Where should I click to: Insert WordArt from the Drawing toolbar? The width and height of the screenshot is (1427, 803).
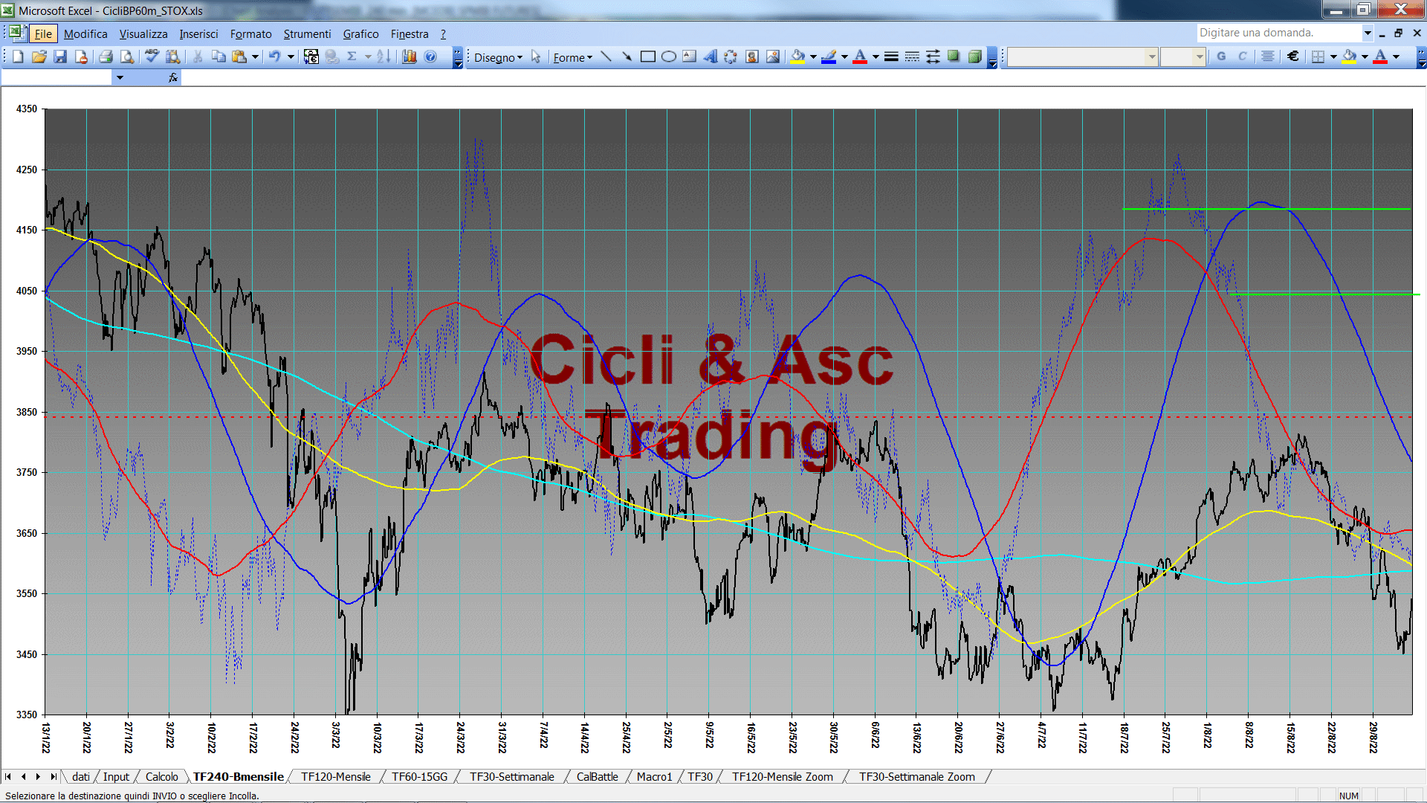(x=711, y=57)
